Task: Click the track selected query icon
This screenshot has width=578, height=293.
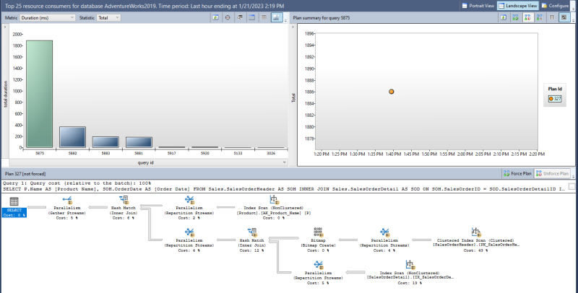Action: pos(228,17)
